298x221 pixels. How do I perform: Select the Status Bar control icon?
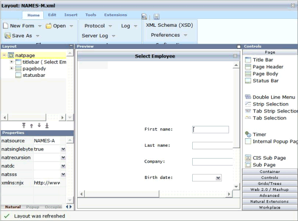tap(248, 81)
